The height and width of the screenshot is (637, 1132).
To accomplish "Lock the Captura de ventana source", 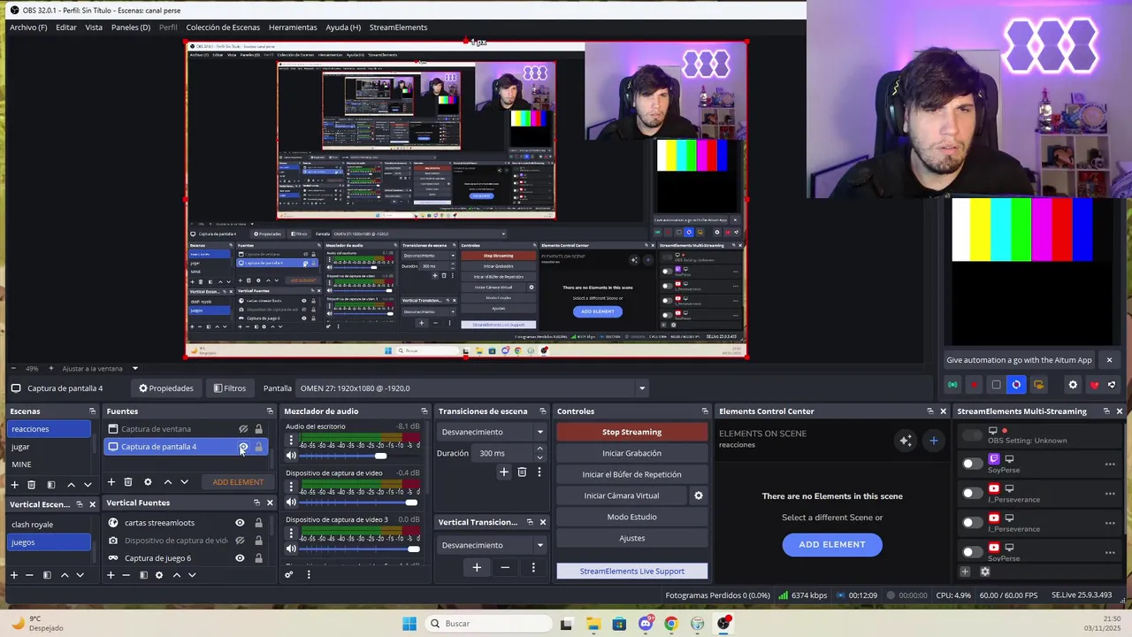I will pos(258,429).
